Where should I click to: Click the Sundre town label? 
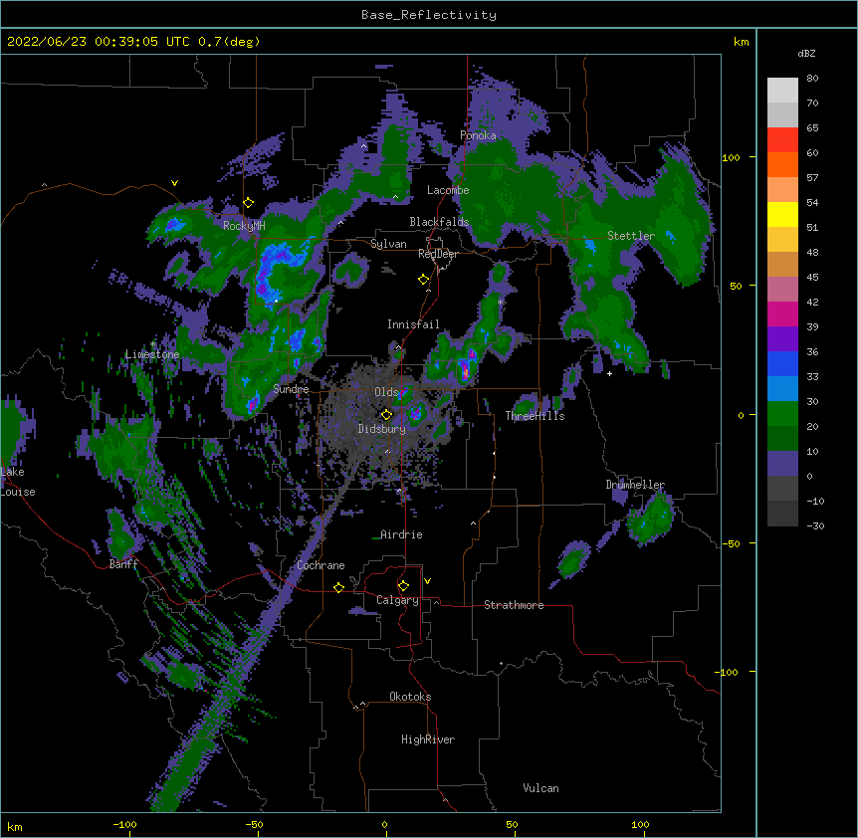point(291,389)
